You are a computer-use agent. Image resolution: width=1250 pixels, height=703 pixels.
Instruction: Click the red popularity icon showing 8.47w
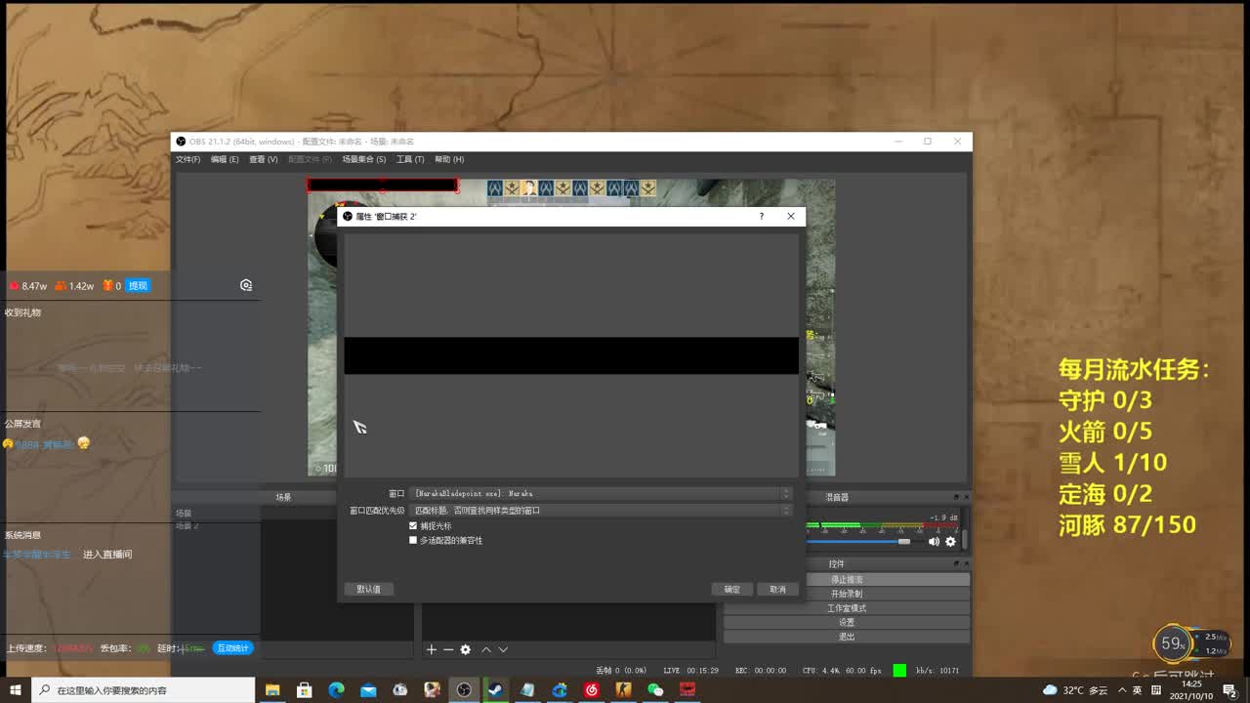pyautogui.click(x=14, y=286)
